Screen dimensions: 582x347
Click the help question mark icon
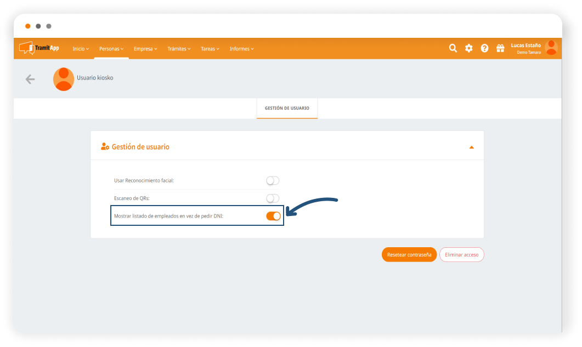pos(484,48)
